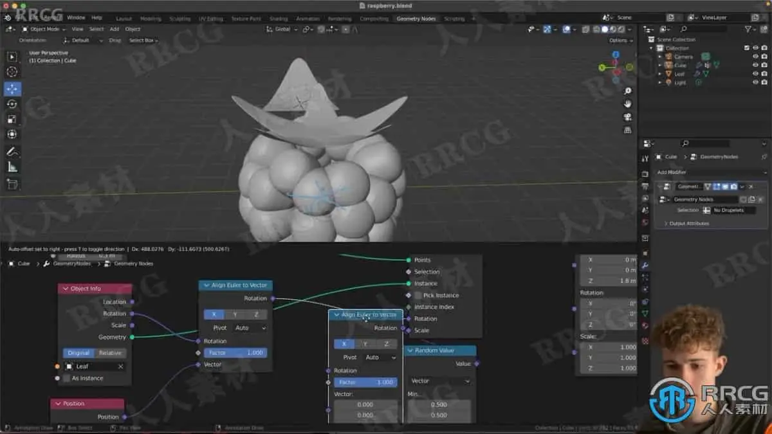The image size is (772, 434).
Task: Remove the Geometry Nodes modifier with X
Action: coord(751,186)
